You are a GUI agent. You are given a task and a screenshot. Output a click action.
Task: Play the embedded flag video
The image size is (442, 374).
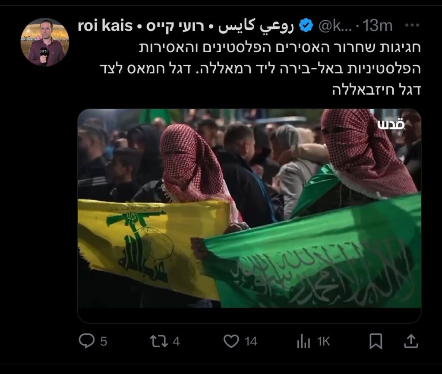tap(249, 208)
